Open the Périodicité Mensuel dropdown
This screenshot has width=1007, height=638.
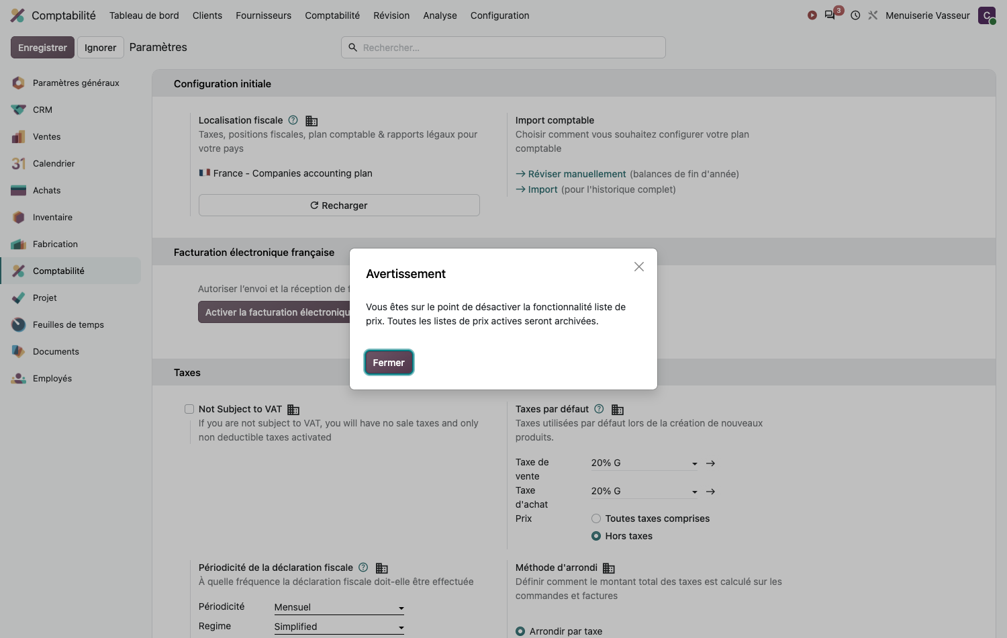[x=339, y=607]
